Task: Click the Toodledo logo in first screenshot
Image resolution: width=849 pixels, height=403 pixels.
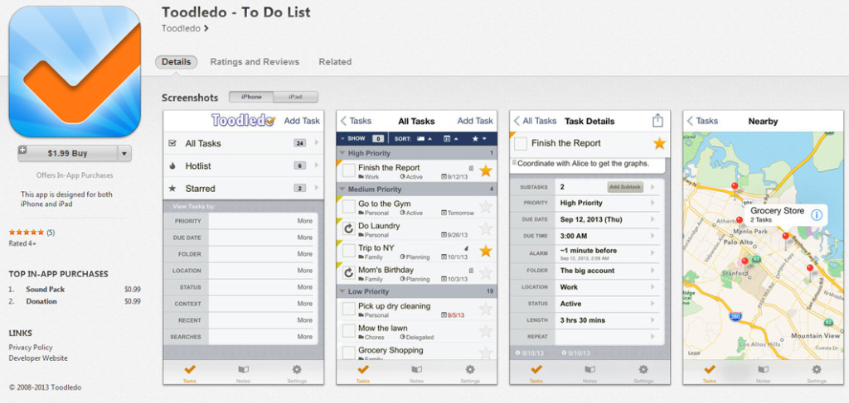Action: coord(244,121)
